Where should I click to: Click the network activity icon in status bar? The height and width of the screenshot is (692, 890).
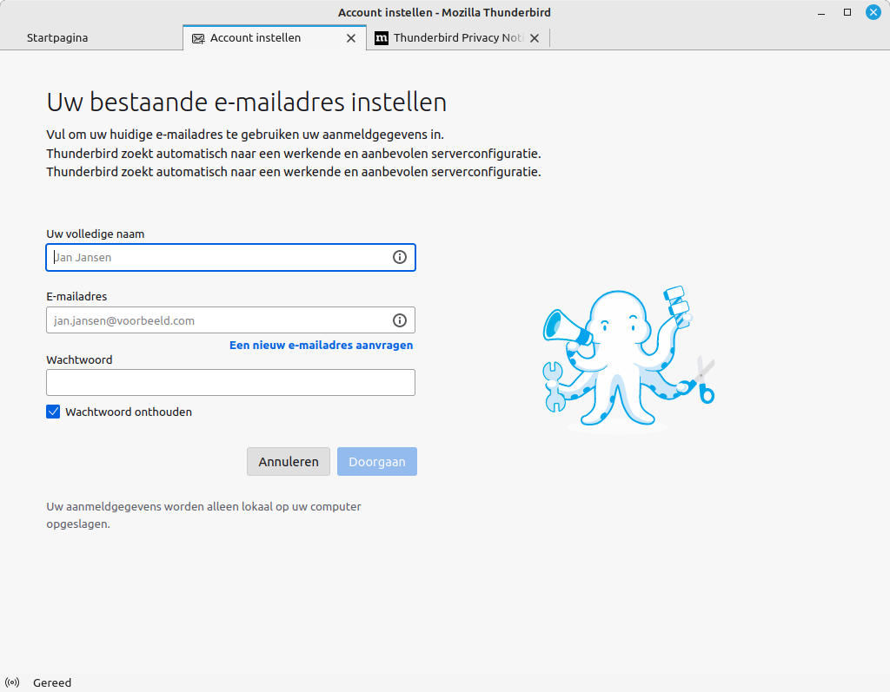tap(12, 682)
